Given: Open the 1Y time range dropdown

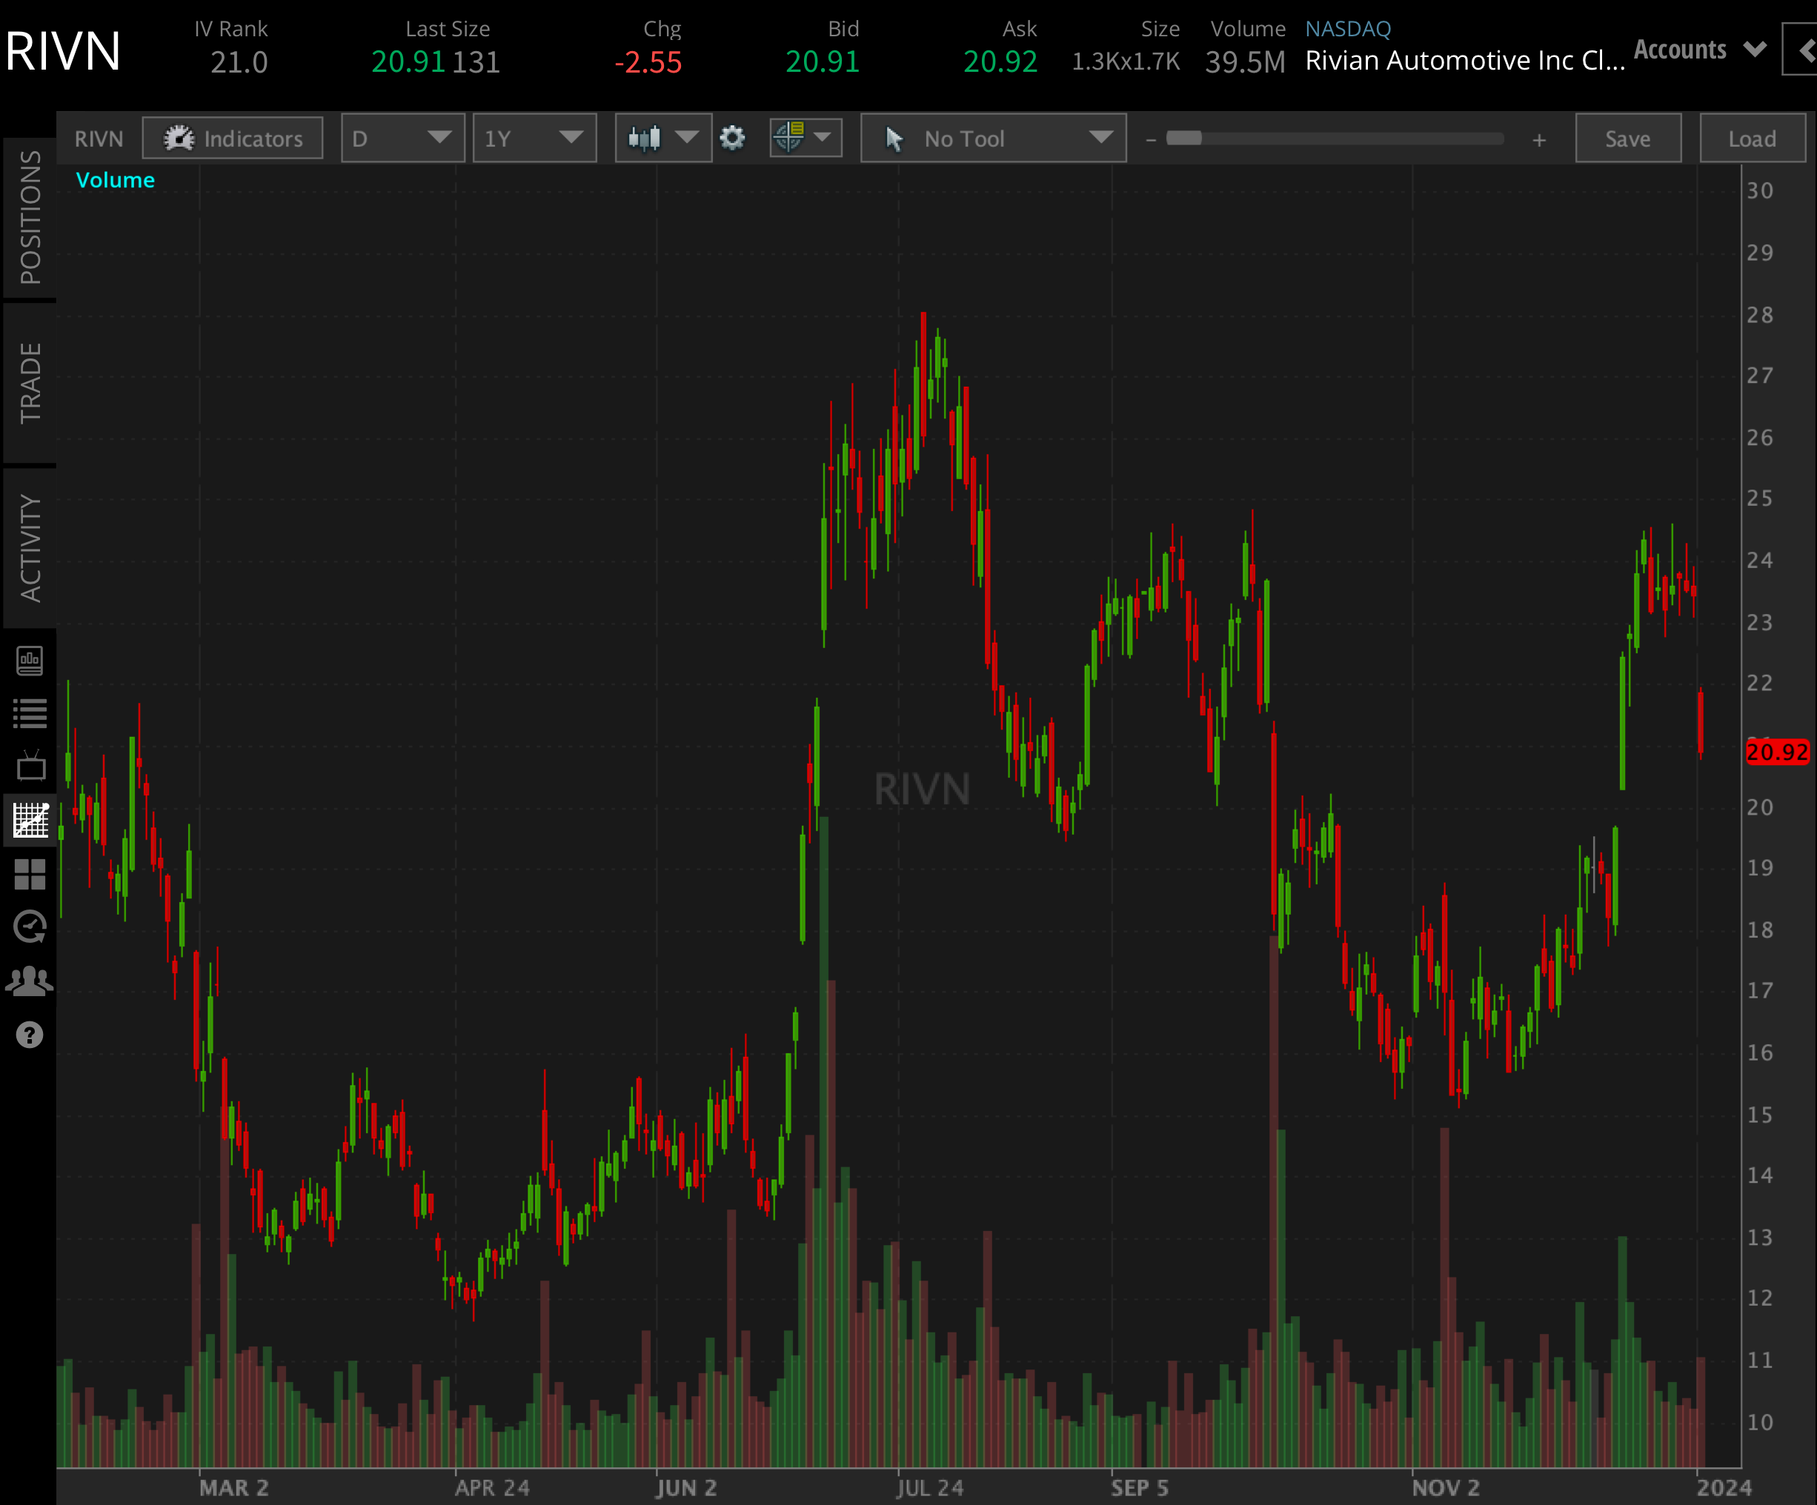Looking at the screenshot, I should (x=534, y=139).
